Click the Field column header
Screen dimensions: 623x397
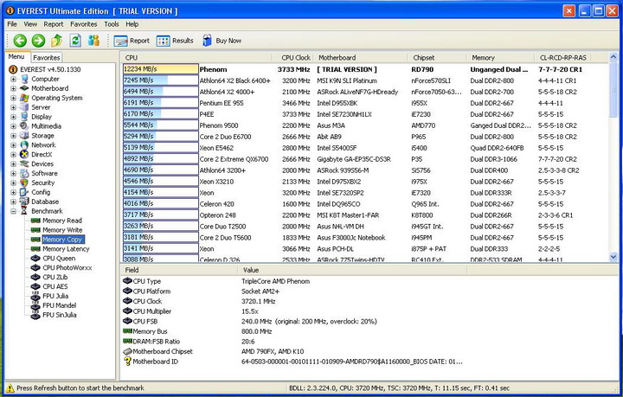point(180,271)
